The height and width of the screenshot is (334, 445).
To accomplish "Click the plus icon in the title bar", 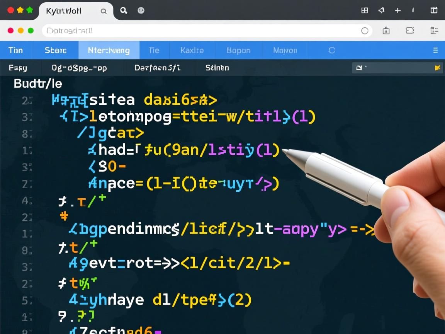I will (x=397, y=10).
